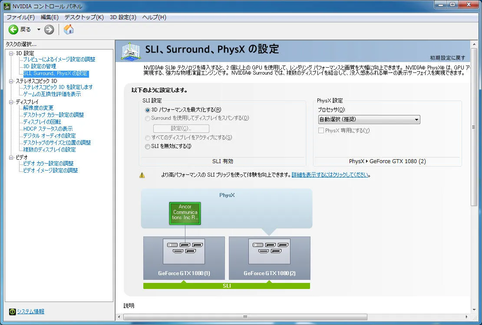Click the vertical scrollbar thumb

pyautogui.click(x=474, y=127)
